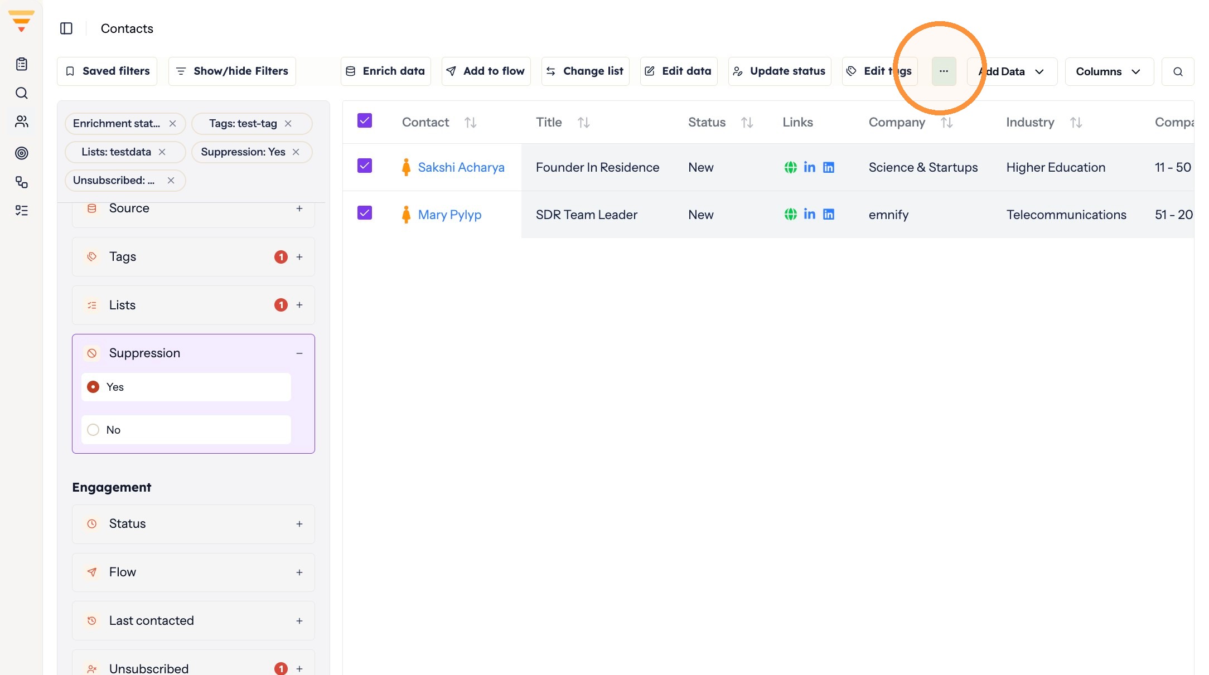This screenshot has width=1209, height=675.
Task: Open the clipboard icon in left sidebar
Action: [x=22, y=64]
